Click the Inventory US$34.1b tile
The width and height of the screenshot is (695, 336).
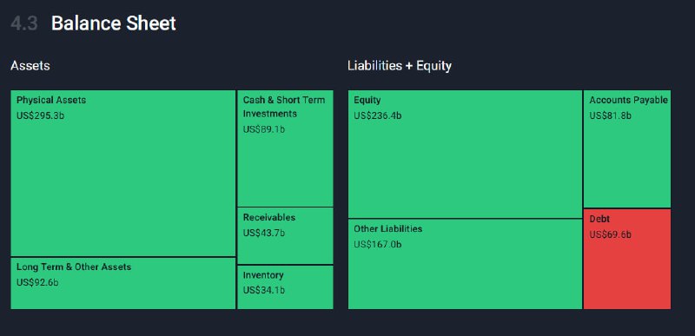(286, 287)
